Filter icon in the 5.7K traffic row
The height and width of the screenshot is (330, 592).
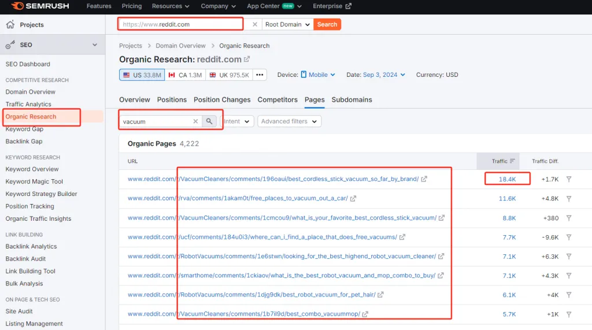pyautogui.click(x=569, y=314)
